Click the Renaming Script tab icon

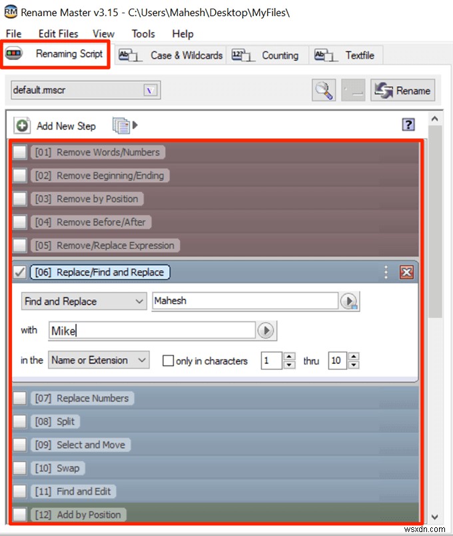tap(14, 53)
